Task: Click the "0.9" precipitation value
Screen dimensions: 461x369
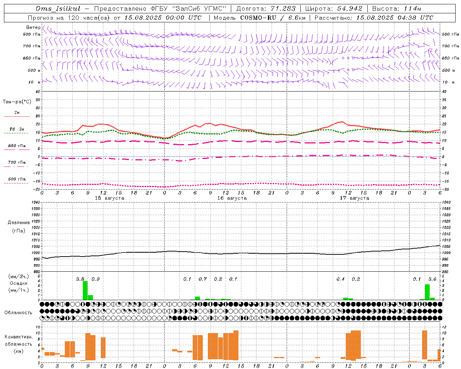Action: click(95, 279)
